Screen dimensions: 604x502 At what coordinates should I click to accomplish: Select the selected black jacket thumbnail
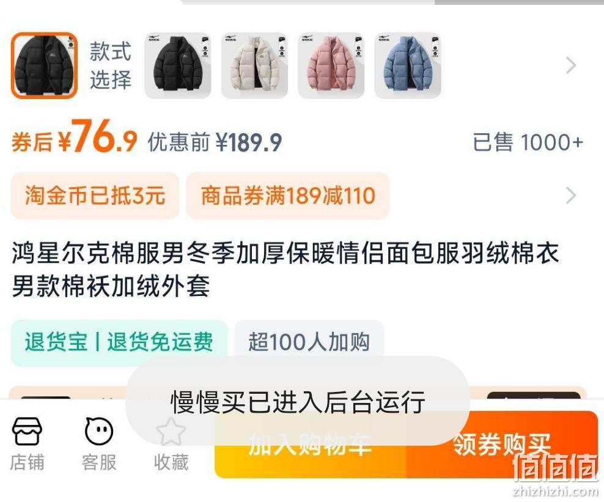tap(44, 65)
